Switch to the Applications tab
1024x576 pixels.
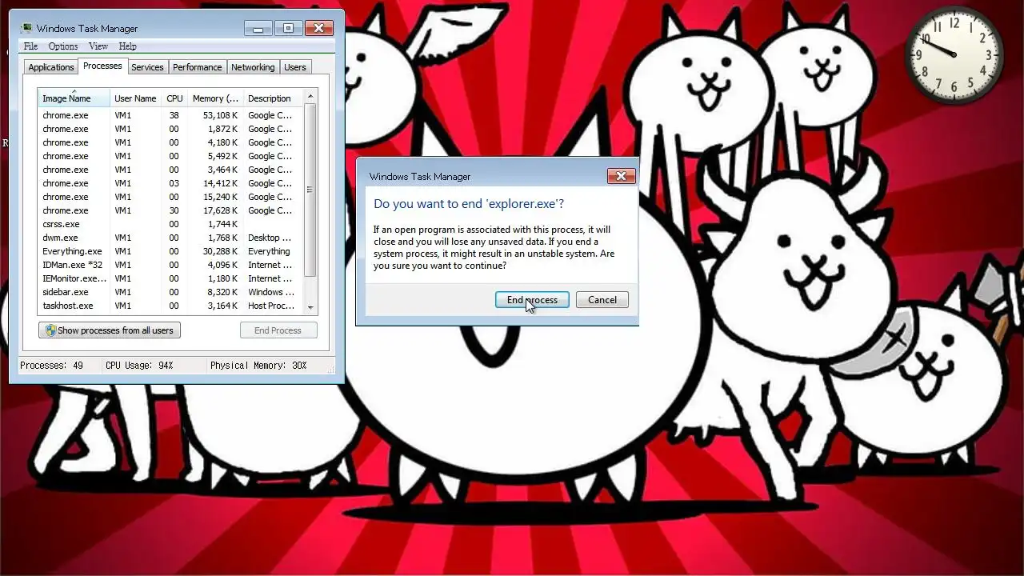[x=51, y=67]
